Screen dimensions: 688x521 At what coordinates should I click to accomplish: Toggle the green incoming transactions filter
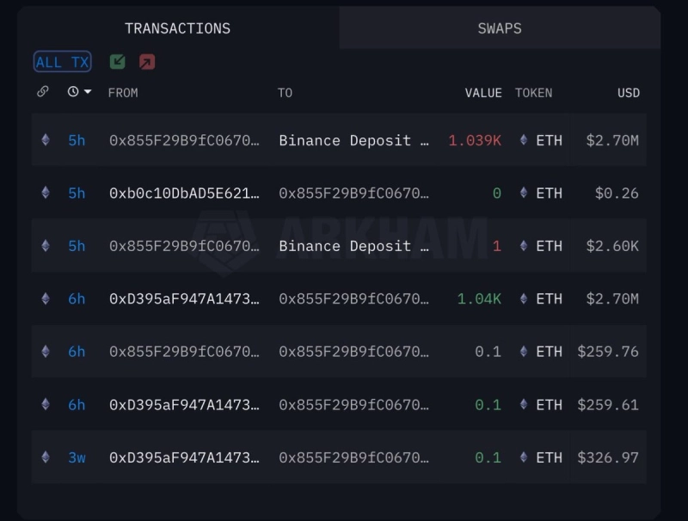(x=117, y=62)
